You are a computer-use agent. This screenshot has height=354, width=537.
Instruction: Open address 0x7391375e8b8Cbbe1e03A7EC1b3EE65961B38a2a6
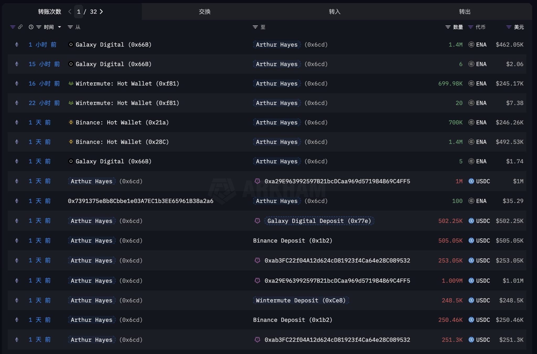coord(141,201)
